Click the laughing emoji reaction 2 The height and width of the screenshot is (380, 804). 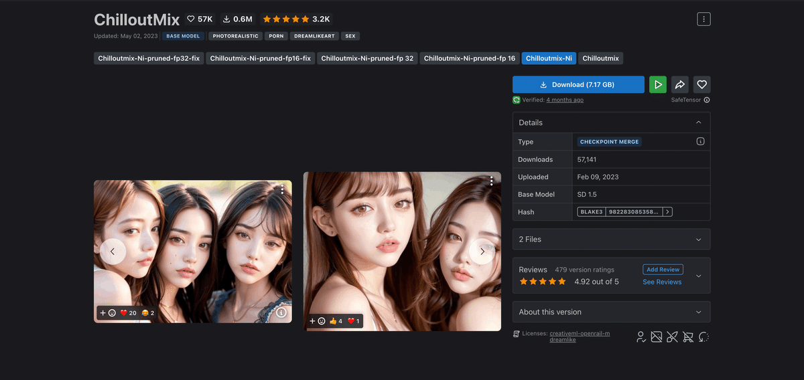(x=148, y=313)
